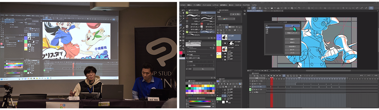The width and height of the screenshot is (379, 110).
Task: Toggle the 後補正 checkbox in tool property
Action: pos(188,62)
